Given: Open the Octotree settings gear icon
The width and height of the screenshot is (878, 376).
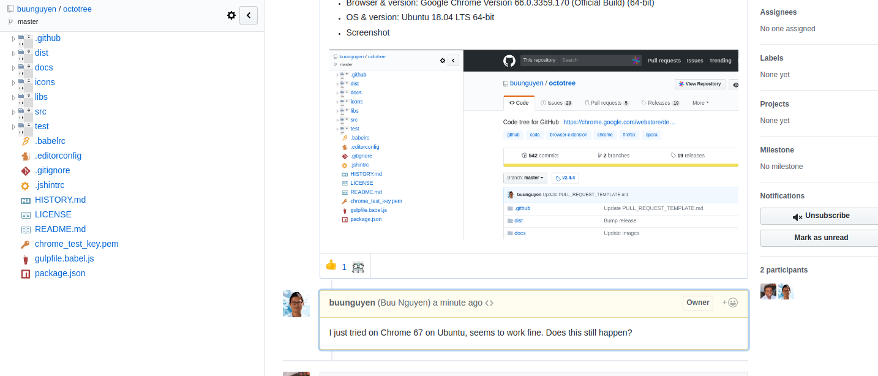Looking at the screenshot, I should tap(231, 15).
